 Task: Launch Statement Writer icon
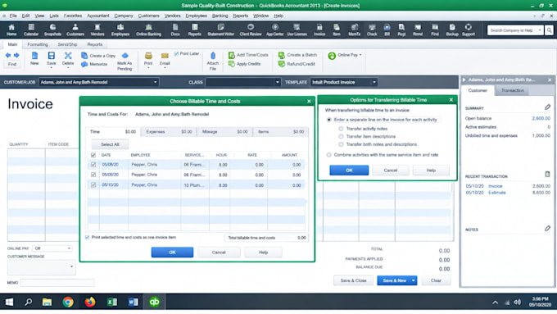click(x=220, y=30)
